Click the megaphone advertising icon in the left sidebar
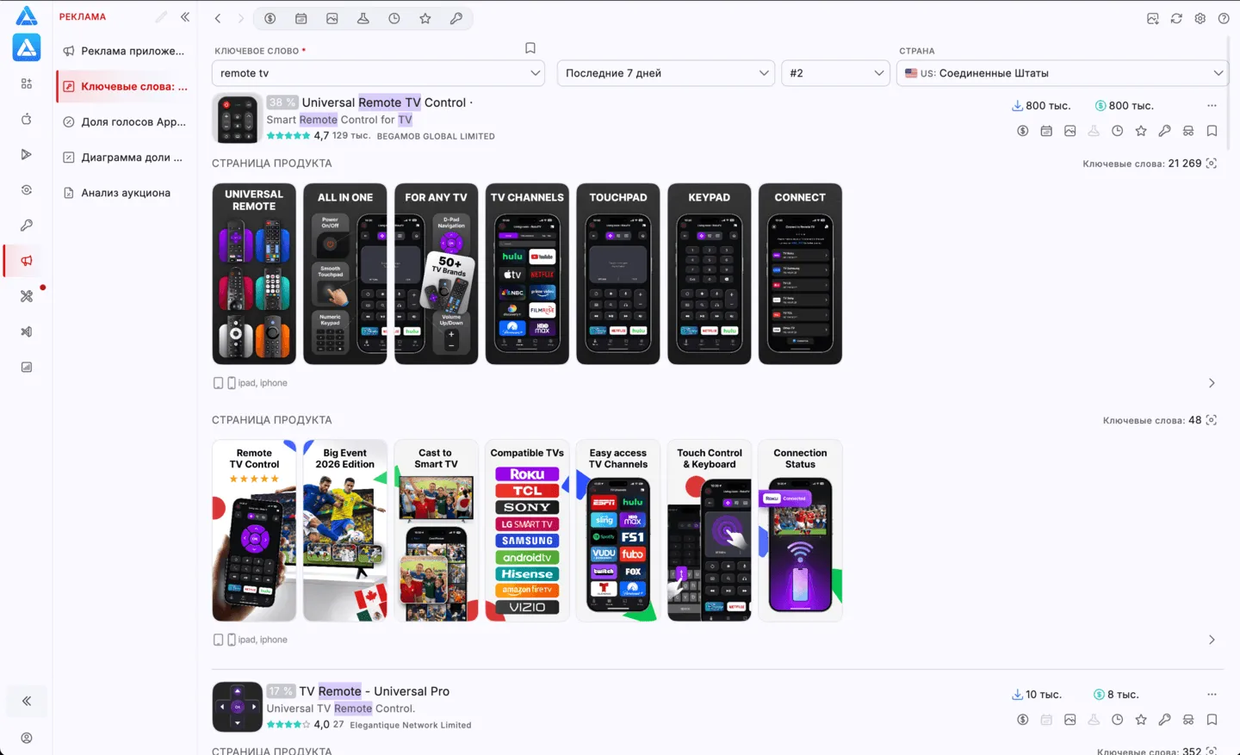The image size is (1240, 755). coord(27,260)
